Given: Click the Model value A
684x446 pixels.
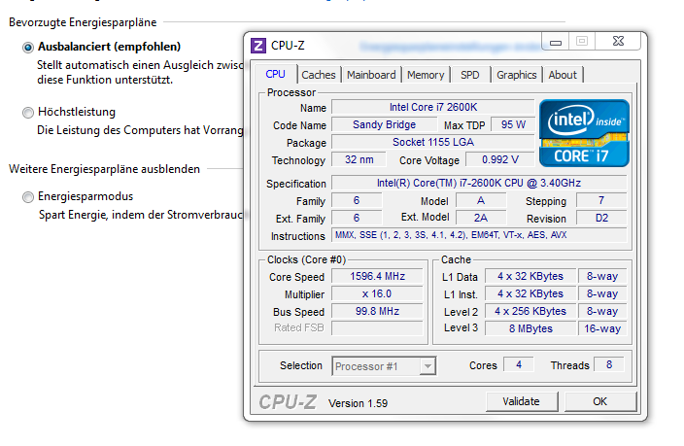Looking at the screenshot, I should [x=481, y=200].
